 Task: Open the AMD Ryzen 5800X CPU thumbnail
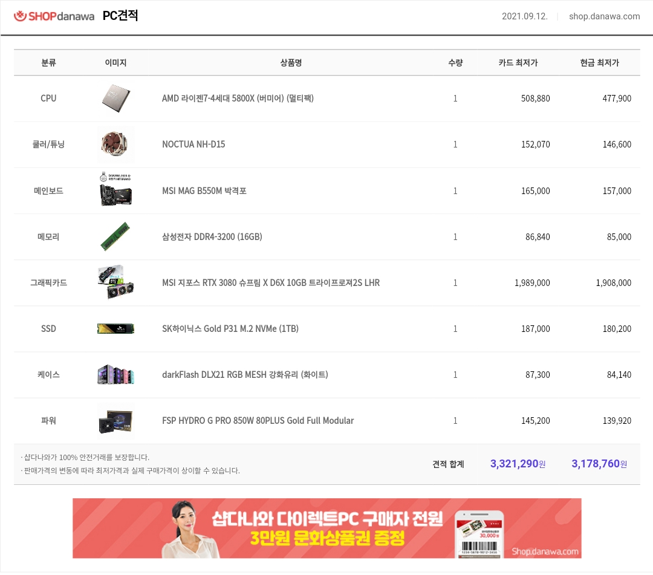tap(115, 99)
